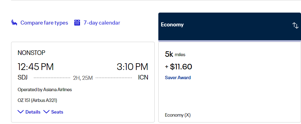Screen dimensions: 301x124
Task: Click the + $11.60 taxes amount
Action: pyautogui.click(x=179, y=67)
